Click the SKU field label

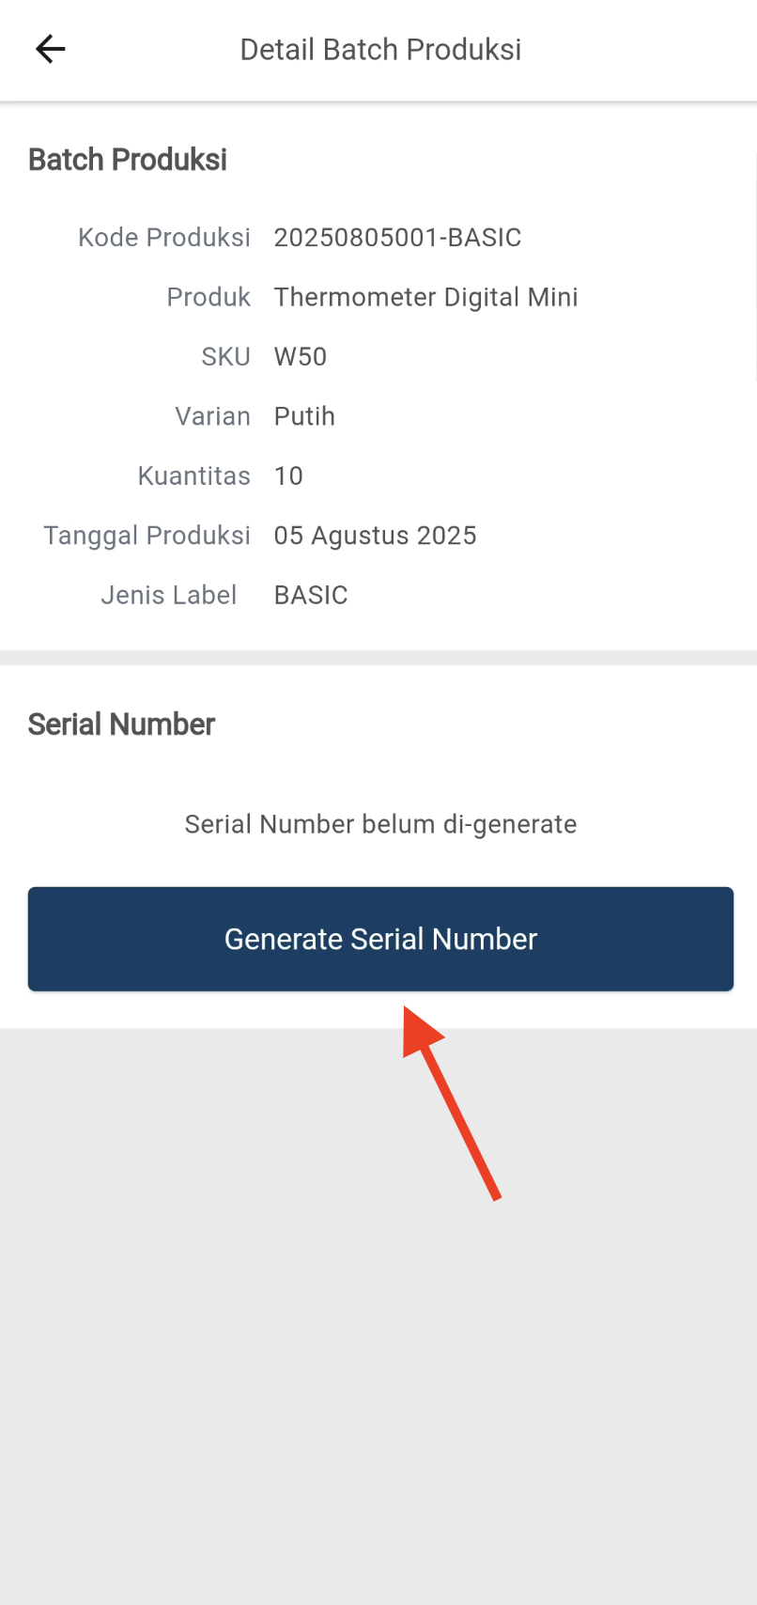[x=225, y=357]
